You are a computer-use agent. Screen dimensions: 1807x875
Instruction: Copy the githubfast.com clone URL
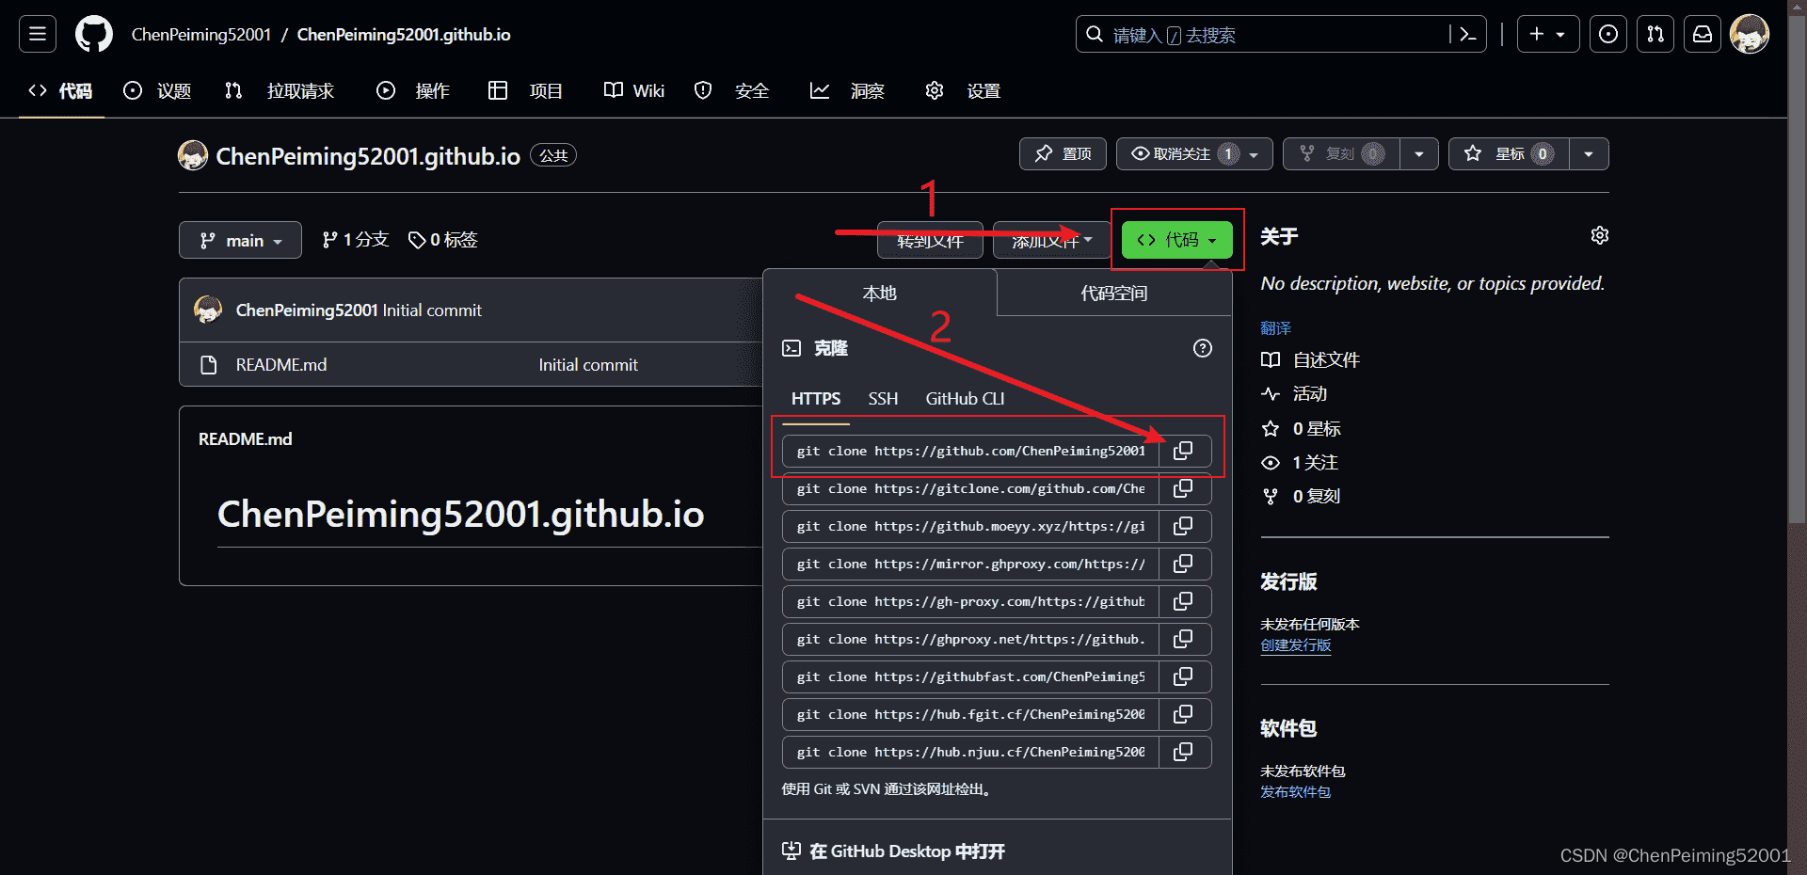[1184, 676]
